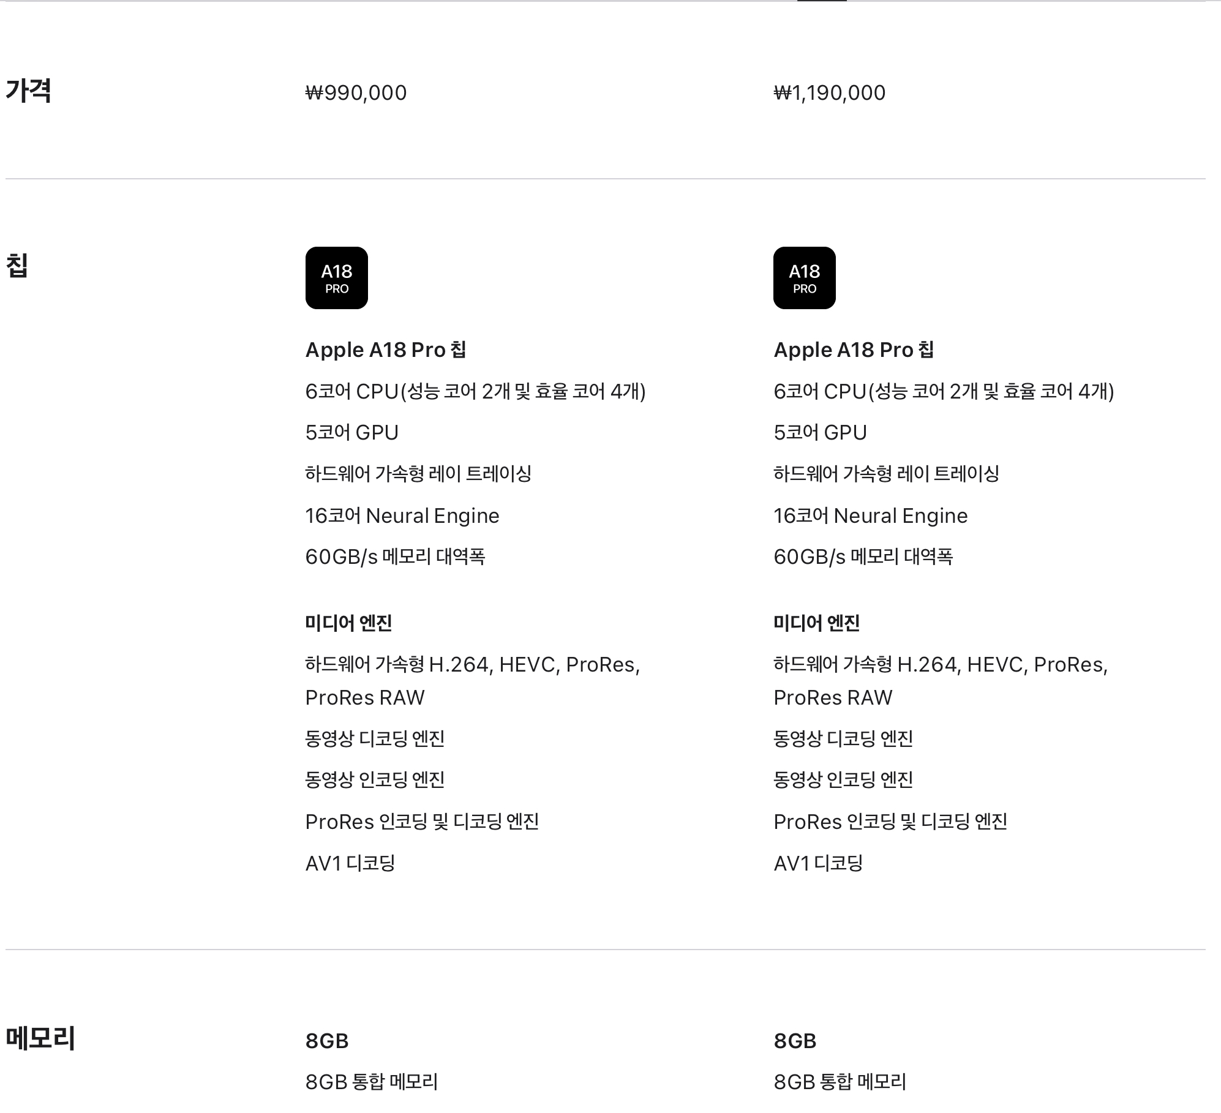1221x1113 pixels.
Task: Select the ₩1,190,000 price text
Action: coord(829,93)
